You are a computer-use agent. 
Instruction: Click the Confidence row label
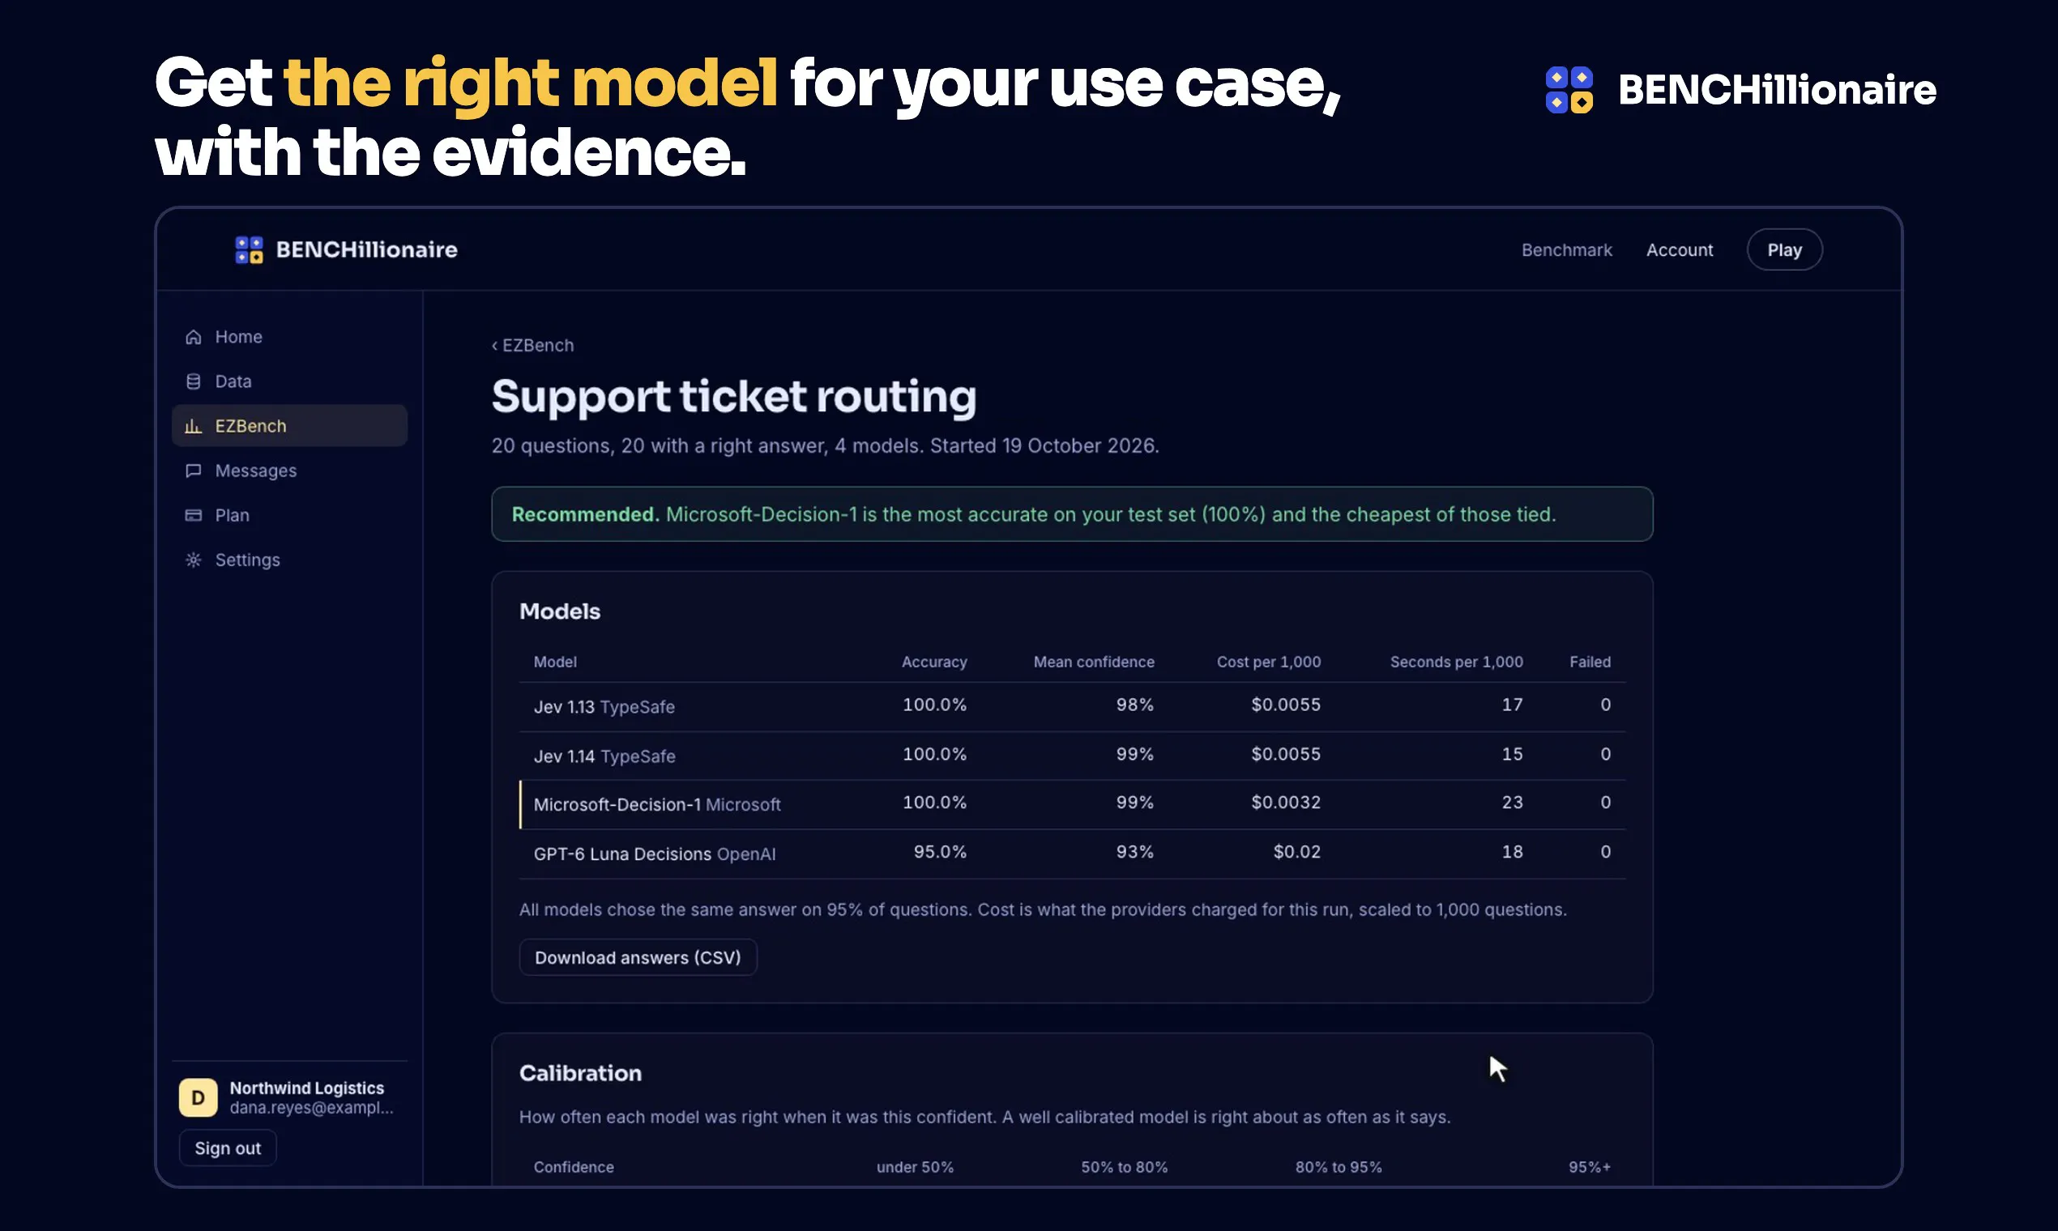click(574, 1167)
